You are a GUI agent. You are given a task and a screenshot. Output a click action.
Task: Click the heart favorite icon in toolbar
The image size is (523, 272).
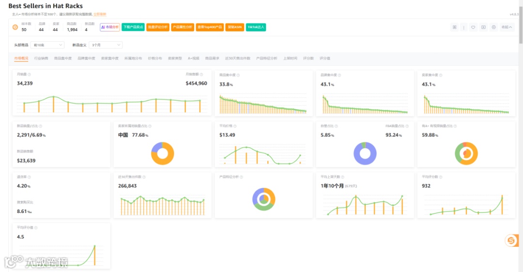(473, 27)
